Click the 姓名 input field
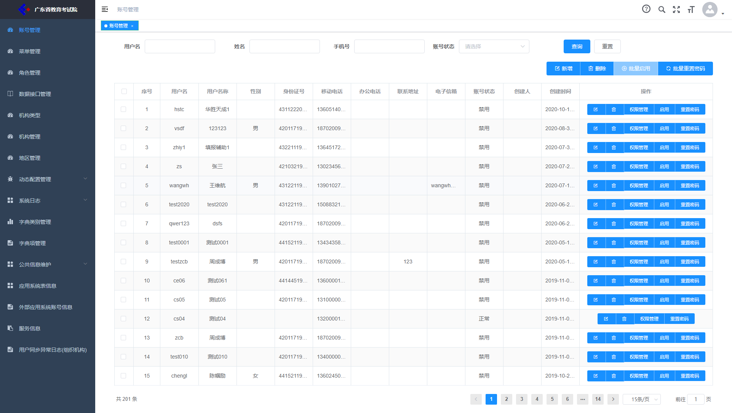This screenshot has height=413, width=732. coord(284,46)
